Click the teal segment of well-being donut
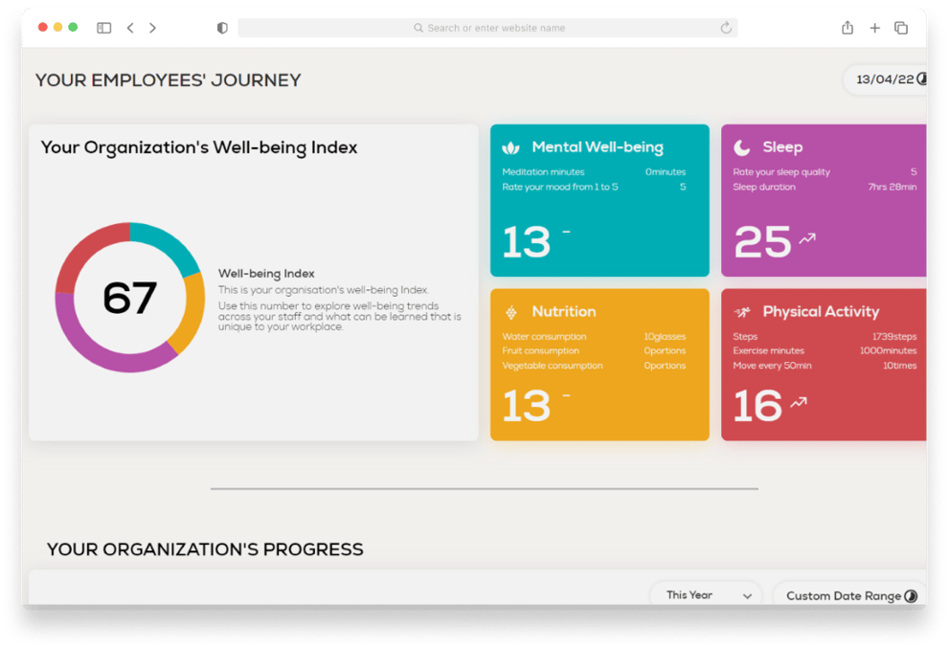Viewport: 949px width, 648px height. tap(169, 242)
